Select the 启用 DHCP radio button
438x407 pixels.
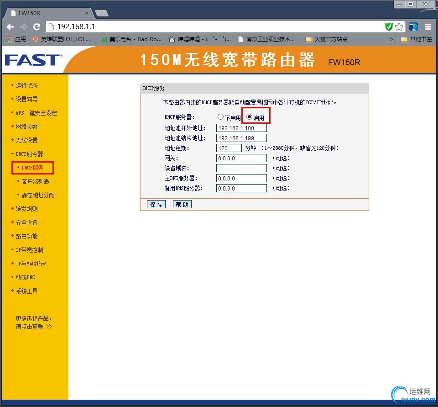coord(249,117)
